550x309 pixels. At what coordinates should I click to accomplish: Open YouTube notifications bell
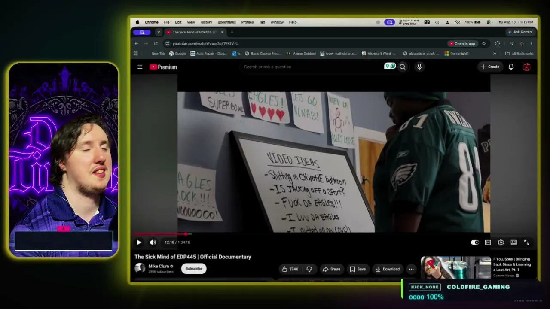[511, 67]
